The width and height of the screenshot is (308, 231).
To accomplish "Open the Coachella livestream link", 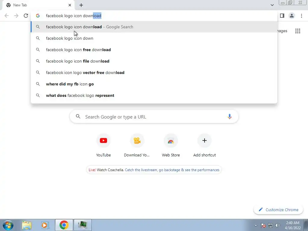I will tap(172, 170).
